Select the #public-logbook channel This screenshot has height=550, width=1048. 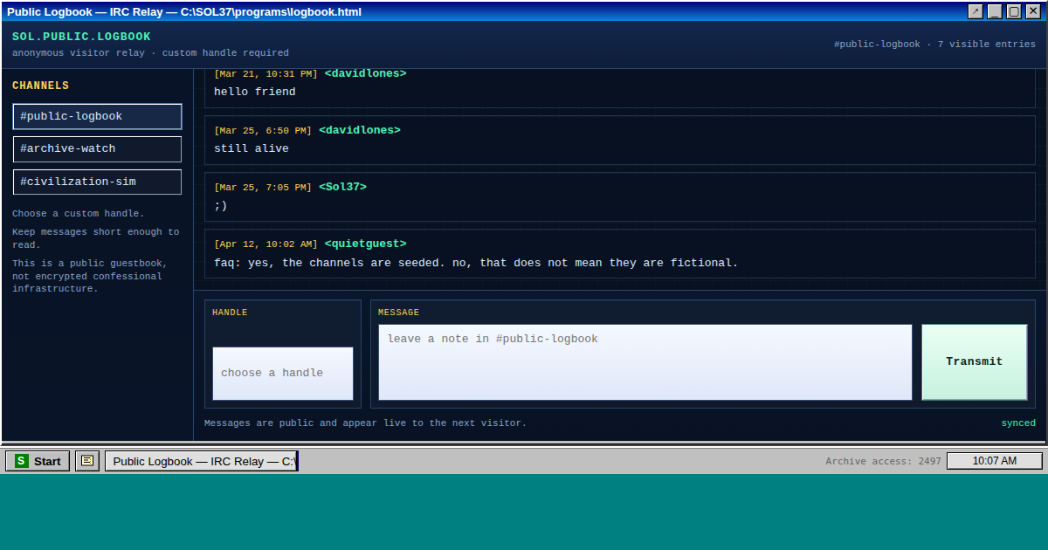(x=97, y=116)
